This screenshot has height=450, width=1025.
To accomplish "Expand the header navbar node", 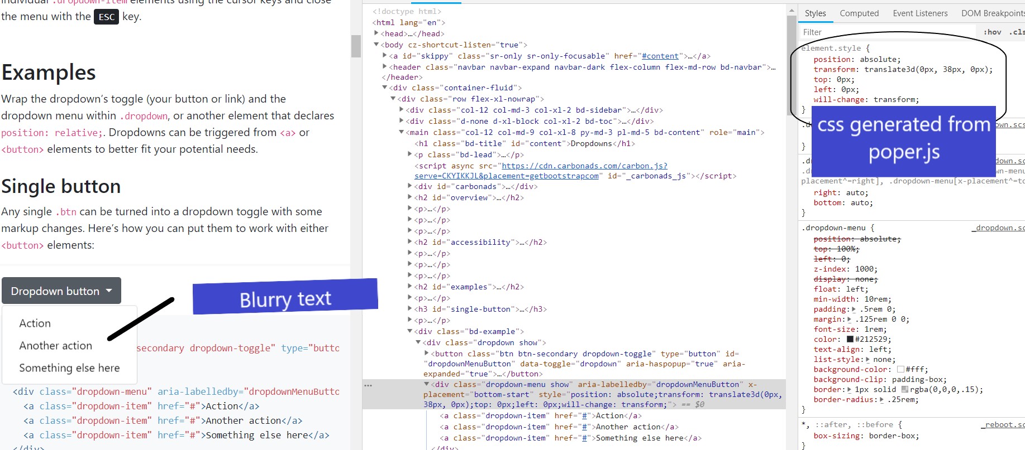I will (x=385, y=67).
